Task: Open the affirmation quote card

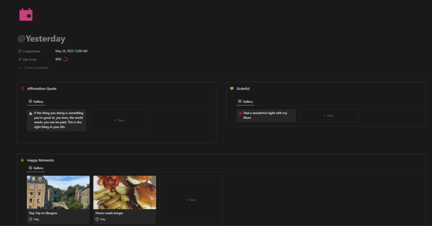Action: pyautogui.click(x=56, y=120)
